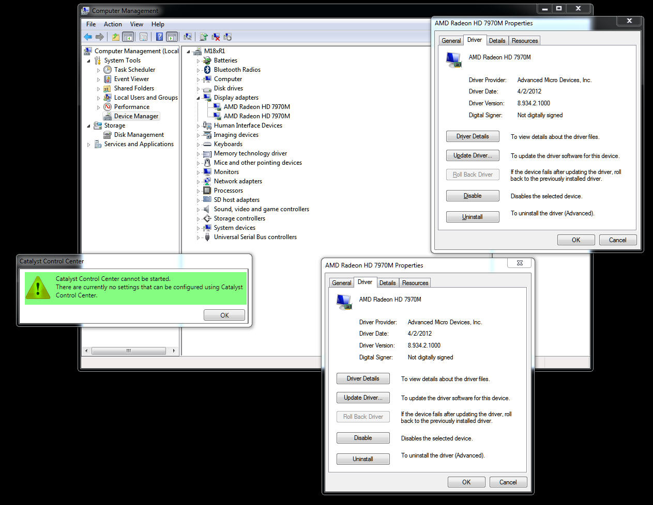653x505 pixels.
Task: Click the Up one level folder icon
Action: 116,37
